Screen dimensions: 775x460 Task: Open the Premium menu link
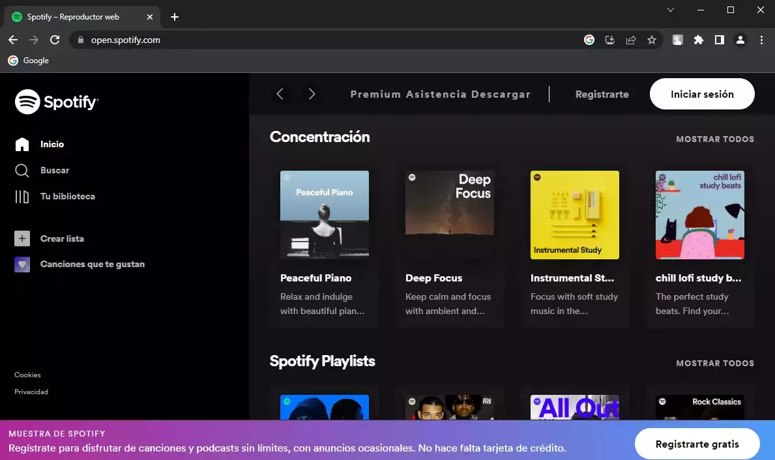point(375,94)
